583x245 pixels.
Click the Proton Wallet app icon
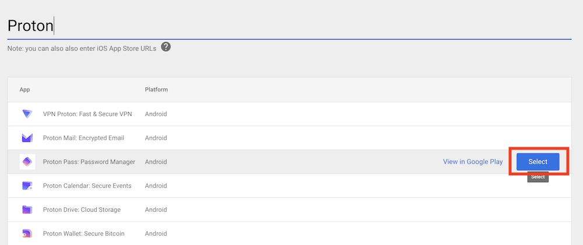coord(27,233)
